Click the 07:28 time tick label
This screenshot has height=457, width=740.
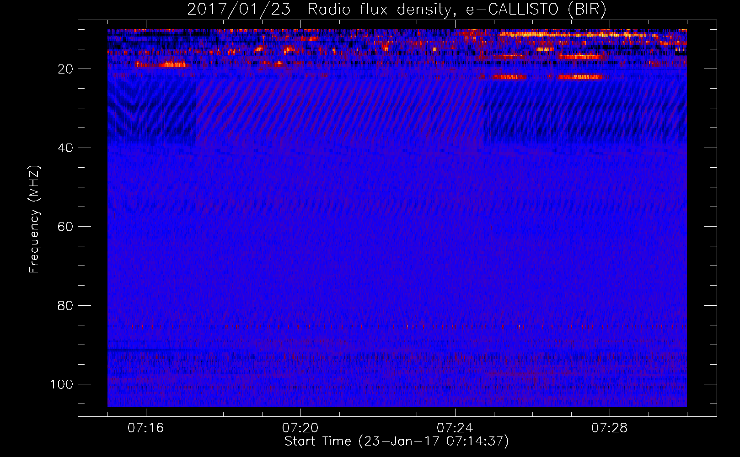coord(609,428)
